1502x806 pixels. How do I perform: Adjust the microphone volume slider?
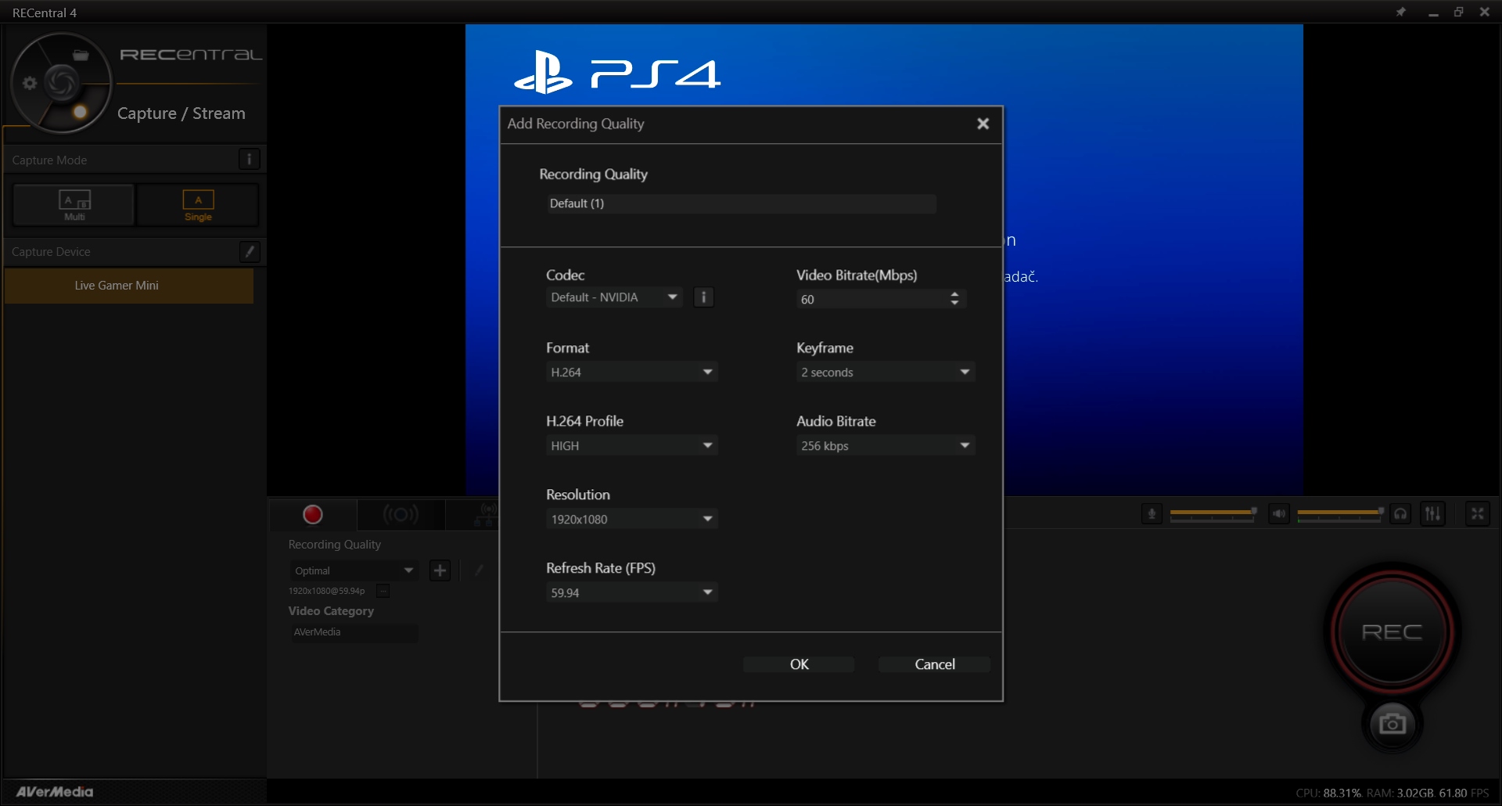click(1213, 513)
